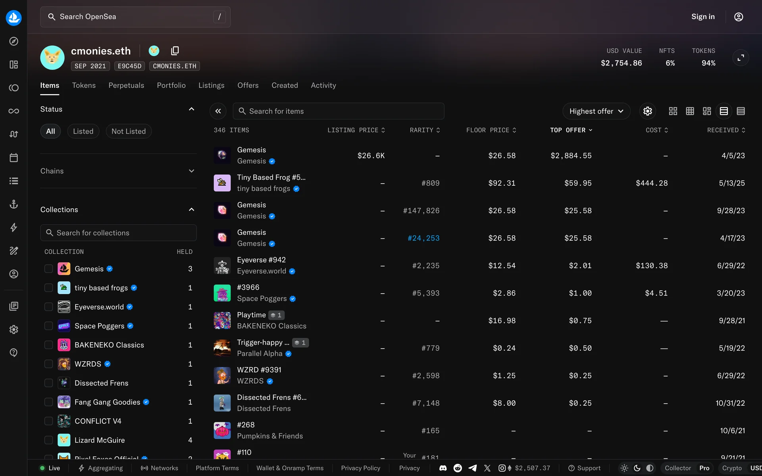Switch to Pro mode toggle

pos(704,468)
